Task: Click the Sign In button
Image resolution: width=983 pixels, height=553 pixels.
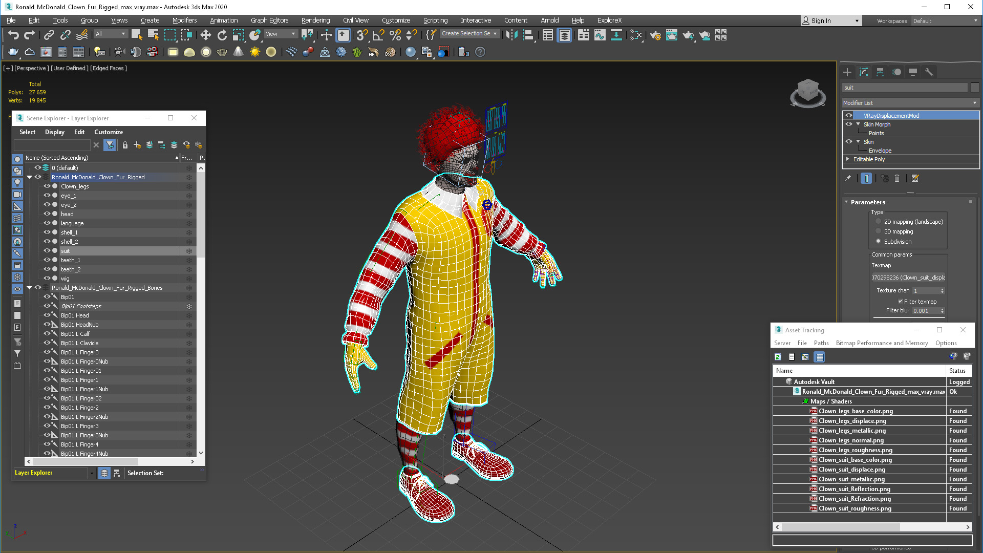Action: click(x=831, y=21)
